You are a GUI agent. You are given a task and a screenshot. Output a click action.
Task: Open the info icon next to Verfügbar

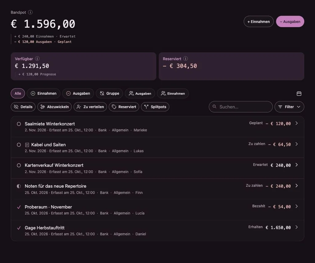coord(37,59)
